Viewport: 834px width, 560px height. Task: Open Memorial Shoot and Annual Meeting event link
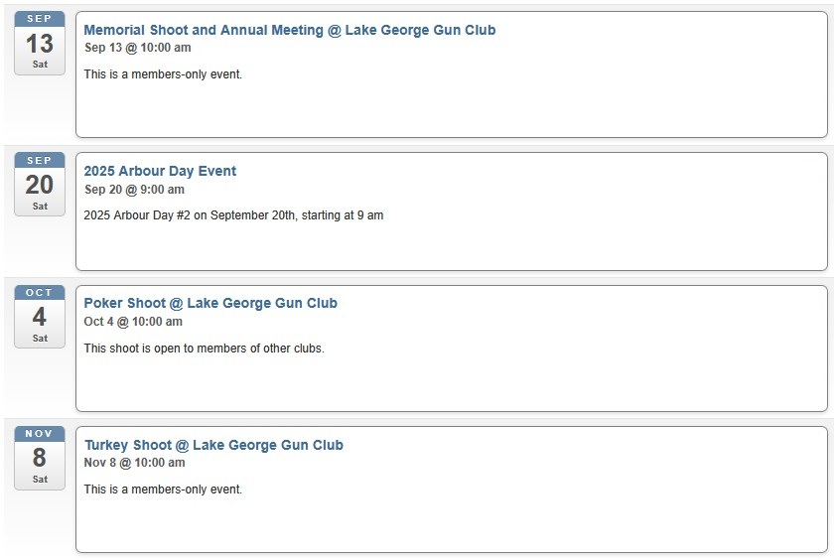tap(290, 30)
